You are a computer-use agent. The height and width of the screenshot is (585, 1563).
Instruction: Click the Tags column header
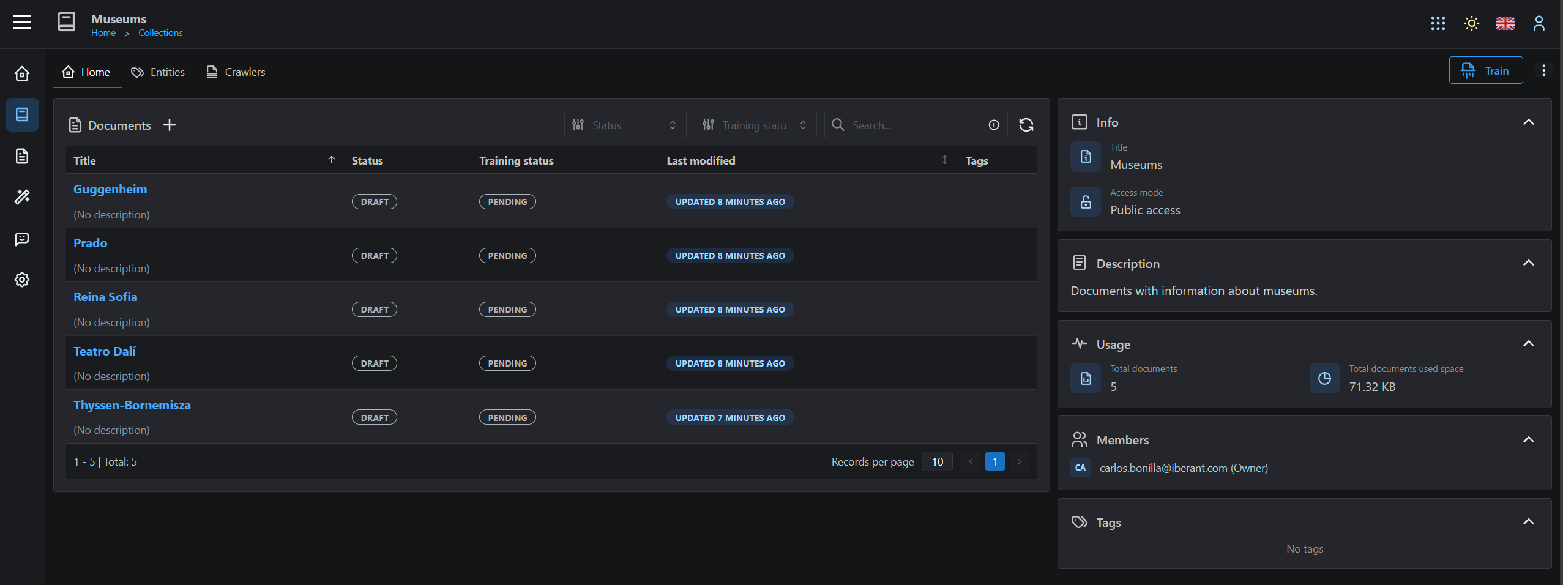(977, 160)
